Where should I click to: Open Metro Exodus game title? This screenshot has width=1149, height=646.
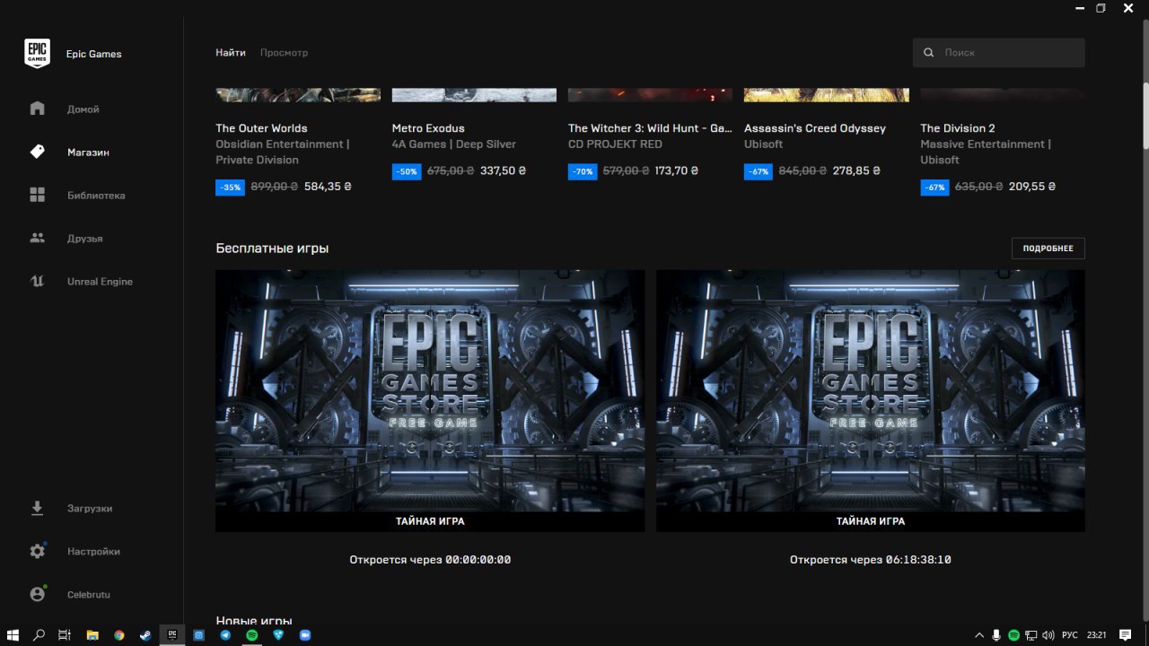point(428,128)
